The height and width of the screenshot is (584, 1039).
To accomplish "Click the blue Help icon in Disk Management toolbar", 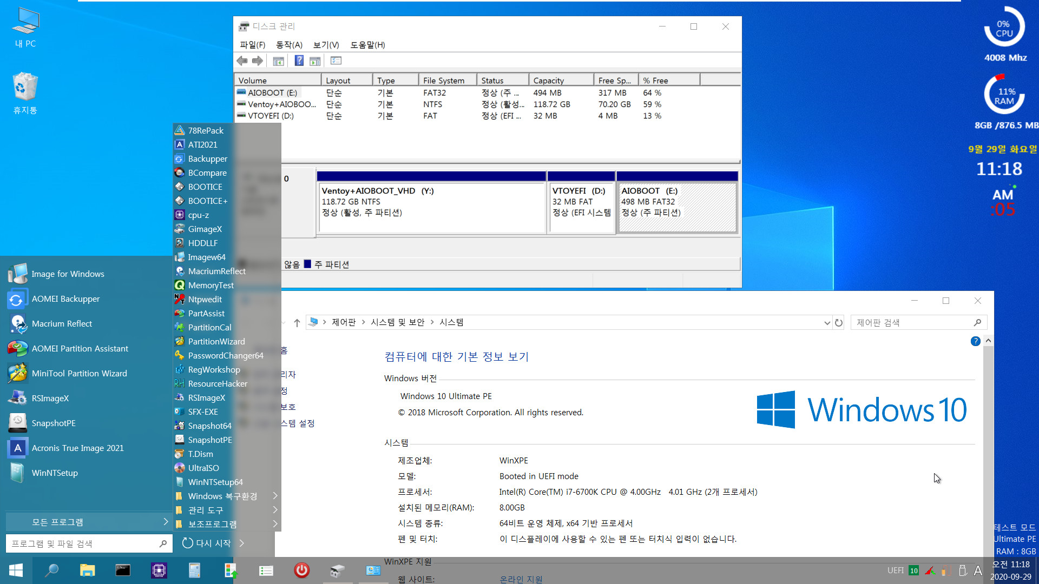I will 299,61.
